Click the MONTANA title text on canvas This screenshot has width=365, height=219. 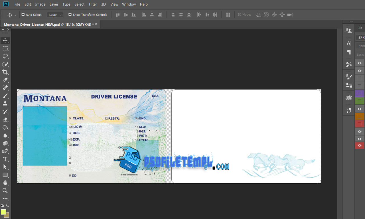click(x=45, y=98)
